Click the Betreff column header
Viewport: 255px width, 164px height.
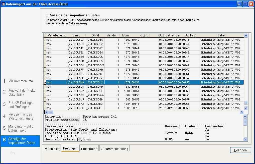pyautogui.click(x=222, y=35)
